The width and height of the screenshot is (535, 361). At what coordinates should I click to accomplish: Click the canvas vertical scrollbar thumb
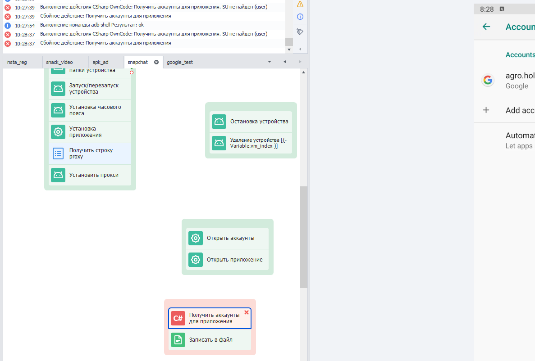pos(304,237)
